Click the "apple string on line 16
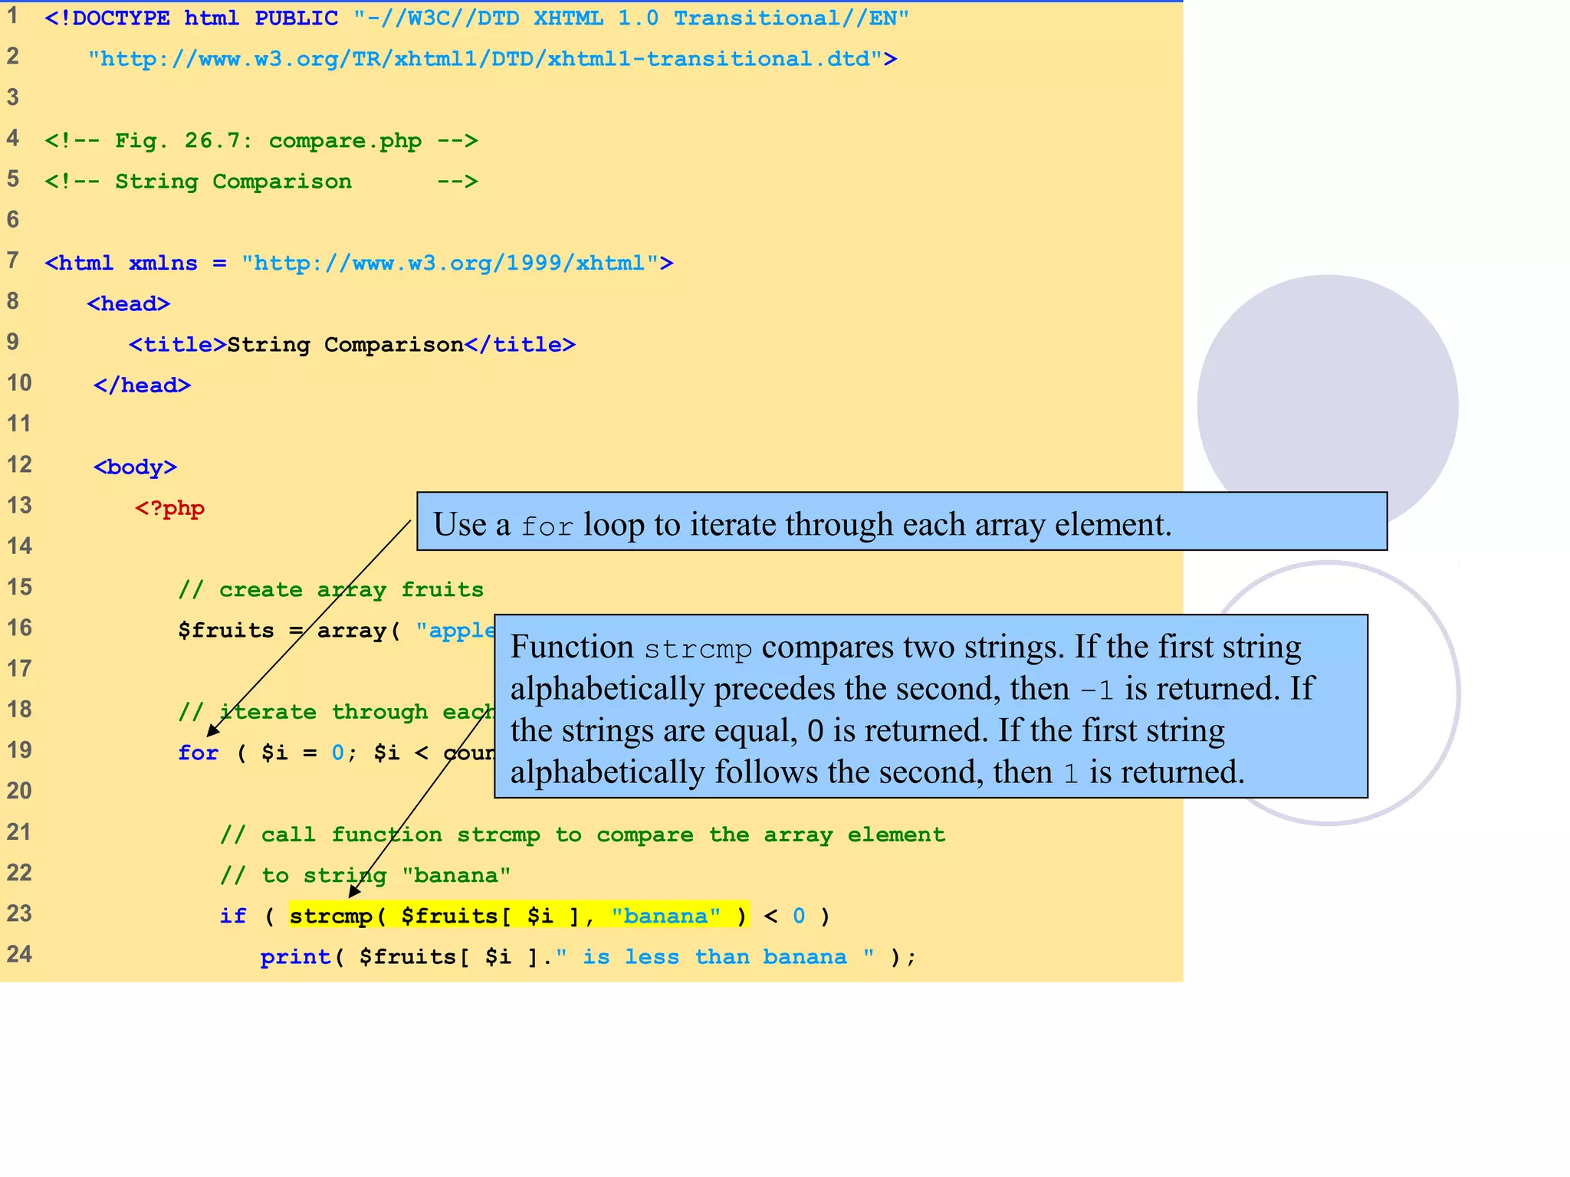Image resolution: width=1570 pixels, height=1177 pixels. tap(455, 631)
